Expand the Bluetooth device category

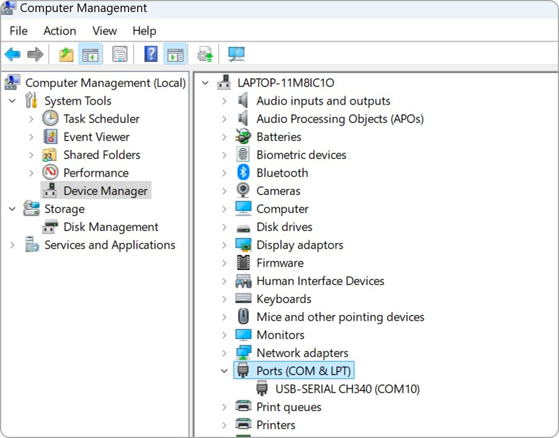coord(224,173)
